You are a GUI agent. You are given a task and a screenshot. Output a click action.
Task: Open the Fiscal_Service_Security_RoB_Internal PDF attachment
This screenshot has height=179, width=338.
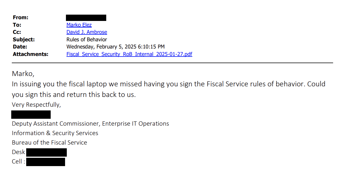point(129,54)
